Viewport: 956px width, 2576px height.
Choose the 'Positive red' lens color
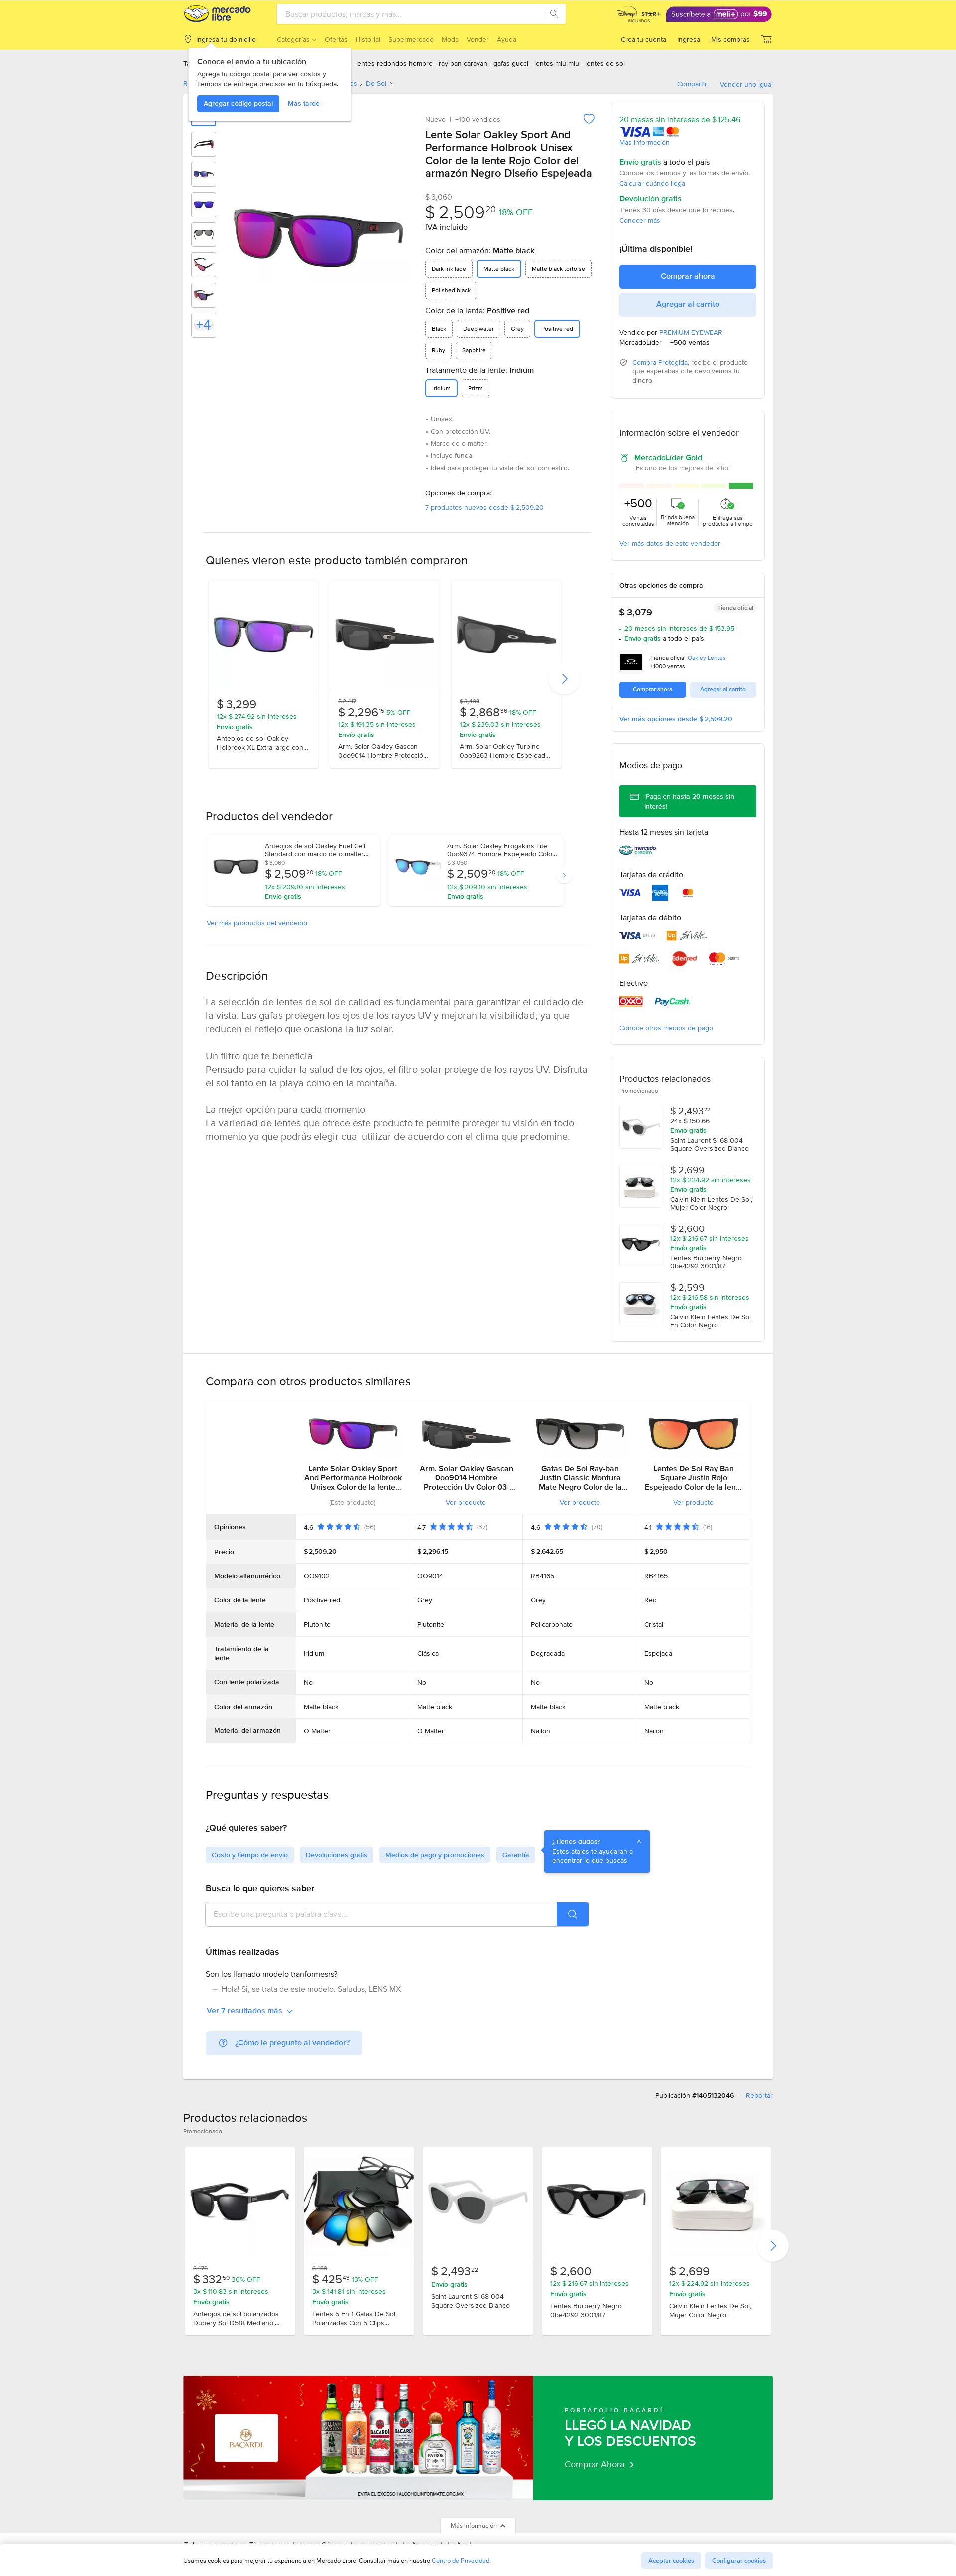(557, 329)
